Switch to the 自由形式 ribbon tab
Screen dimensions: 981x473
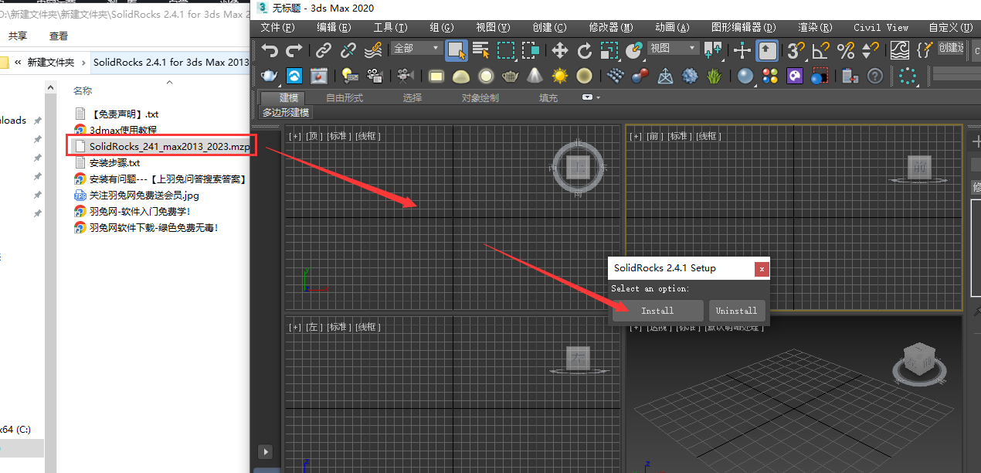[x=345, y=98]
